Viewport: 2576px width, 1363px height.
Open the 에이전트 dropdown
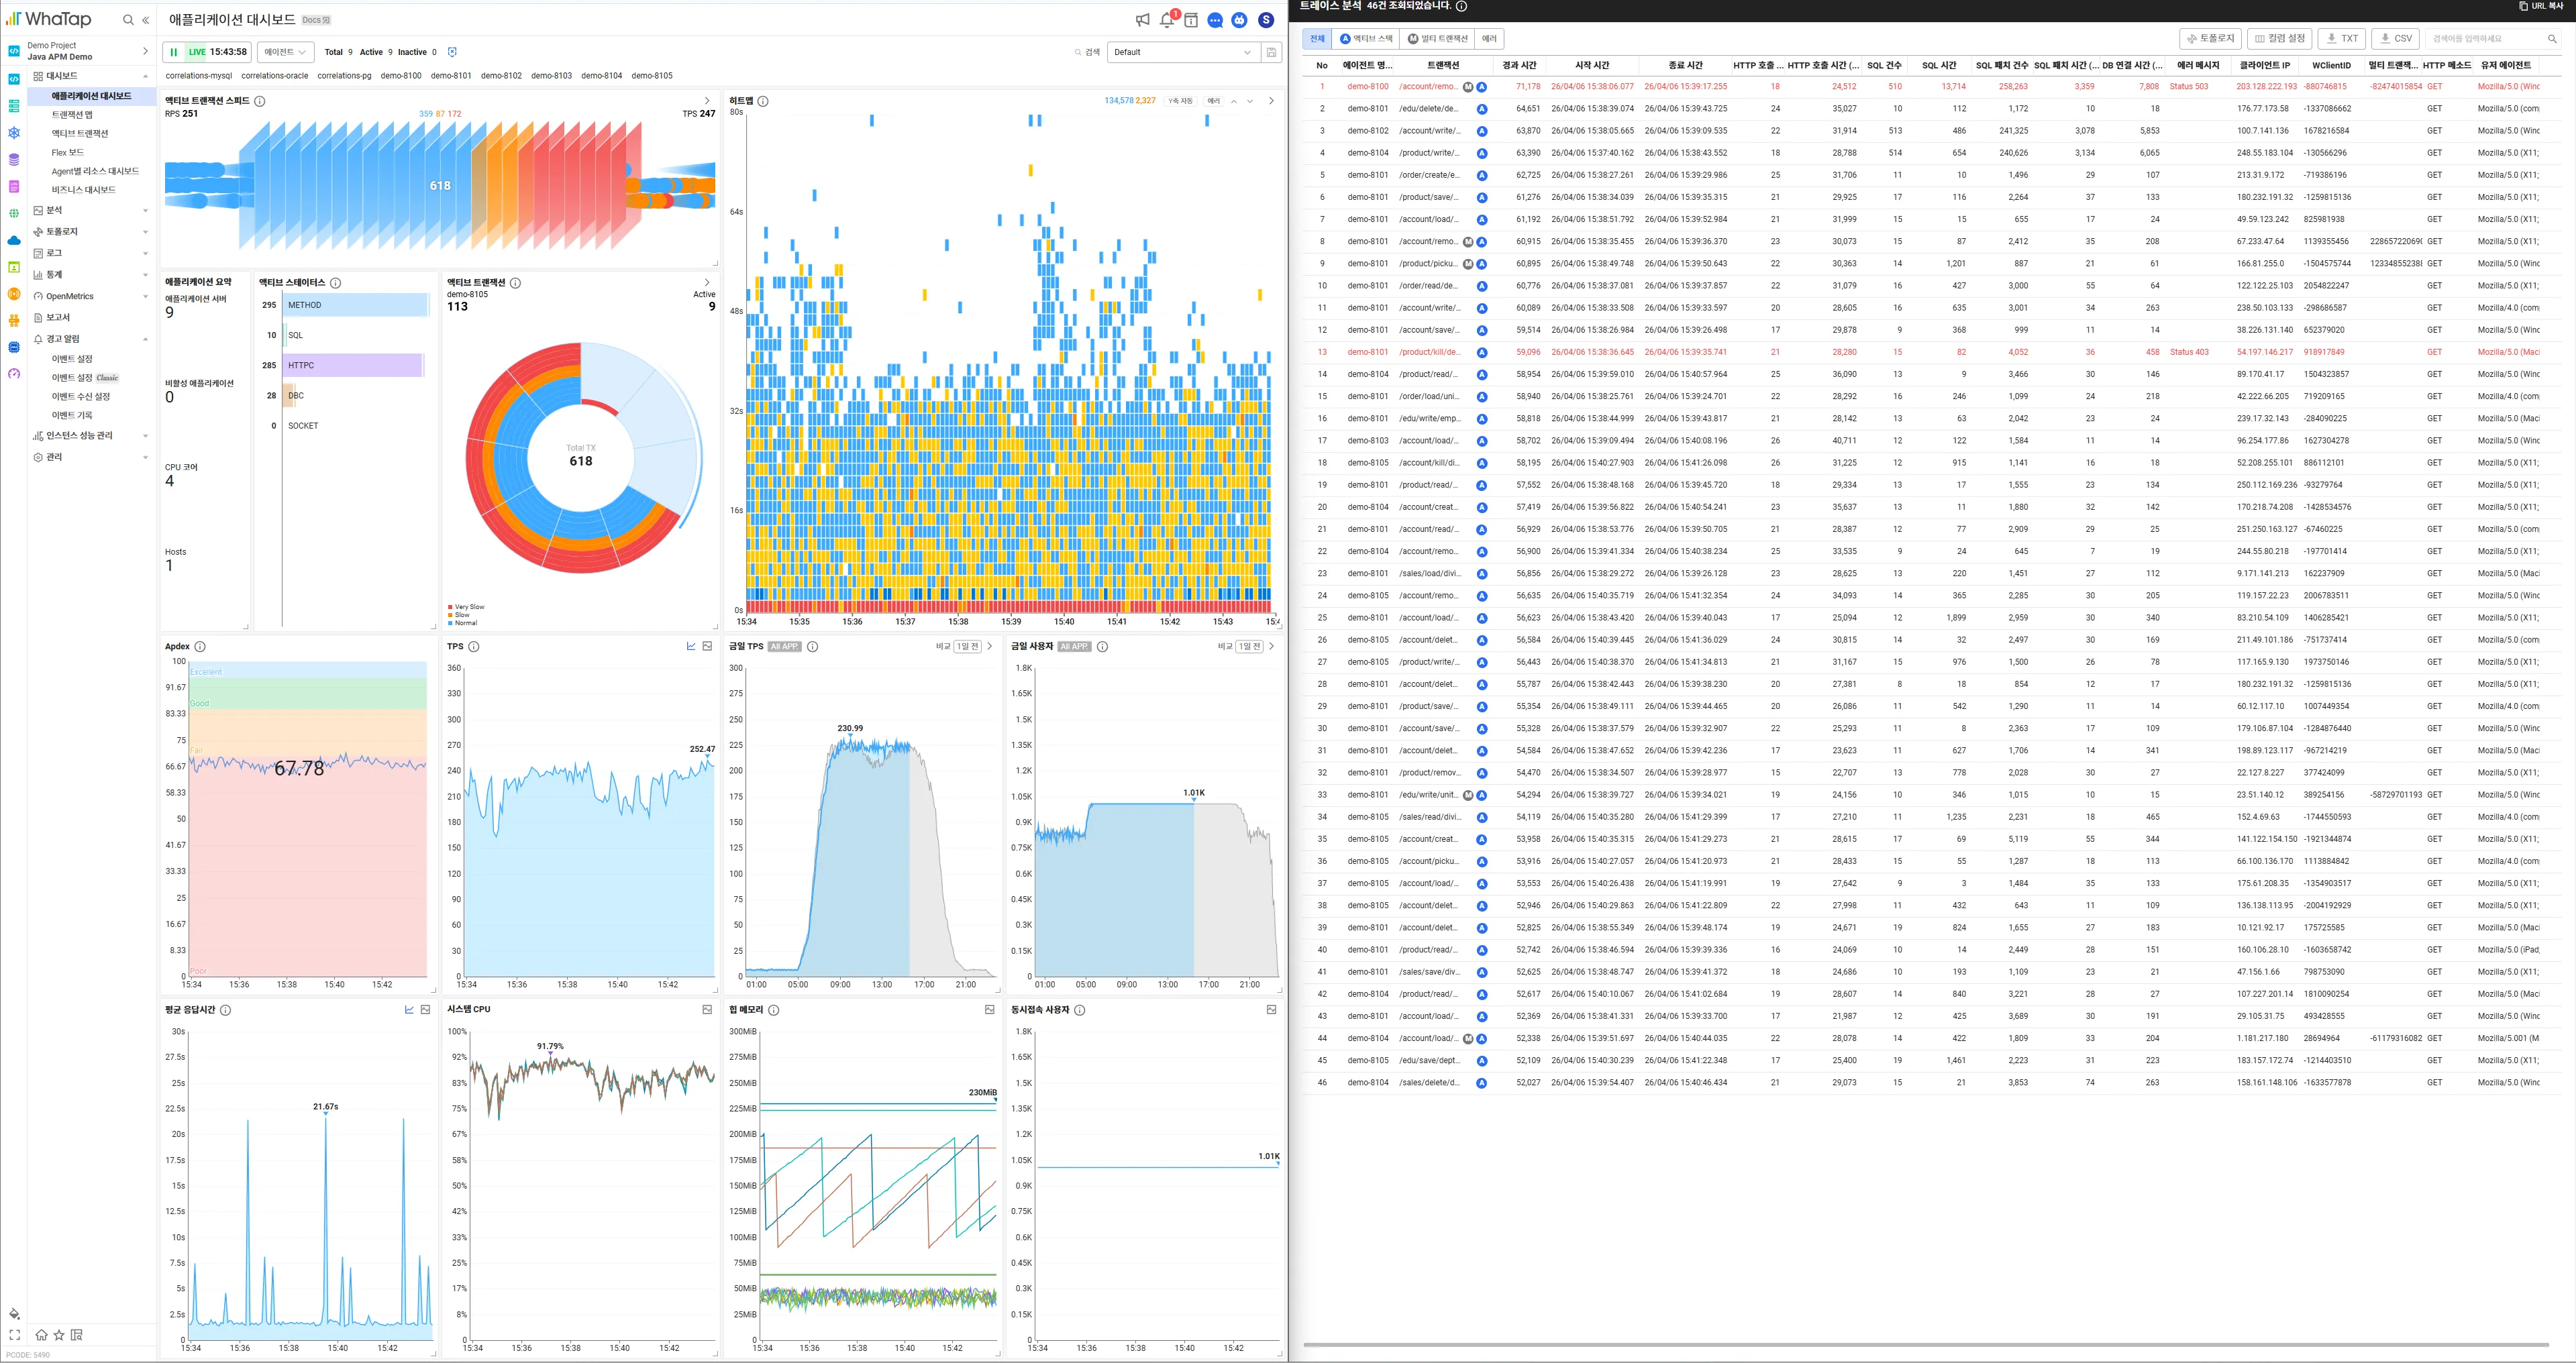[x=285, y=52]
